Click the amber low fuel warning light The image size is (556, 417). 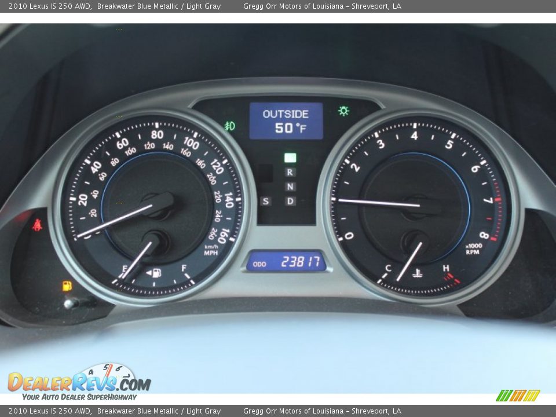coord(67,286)
